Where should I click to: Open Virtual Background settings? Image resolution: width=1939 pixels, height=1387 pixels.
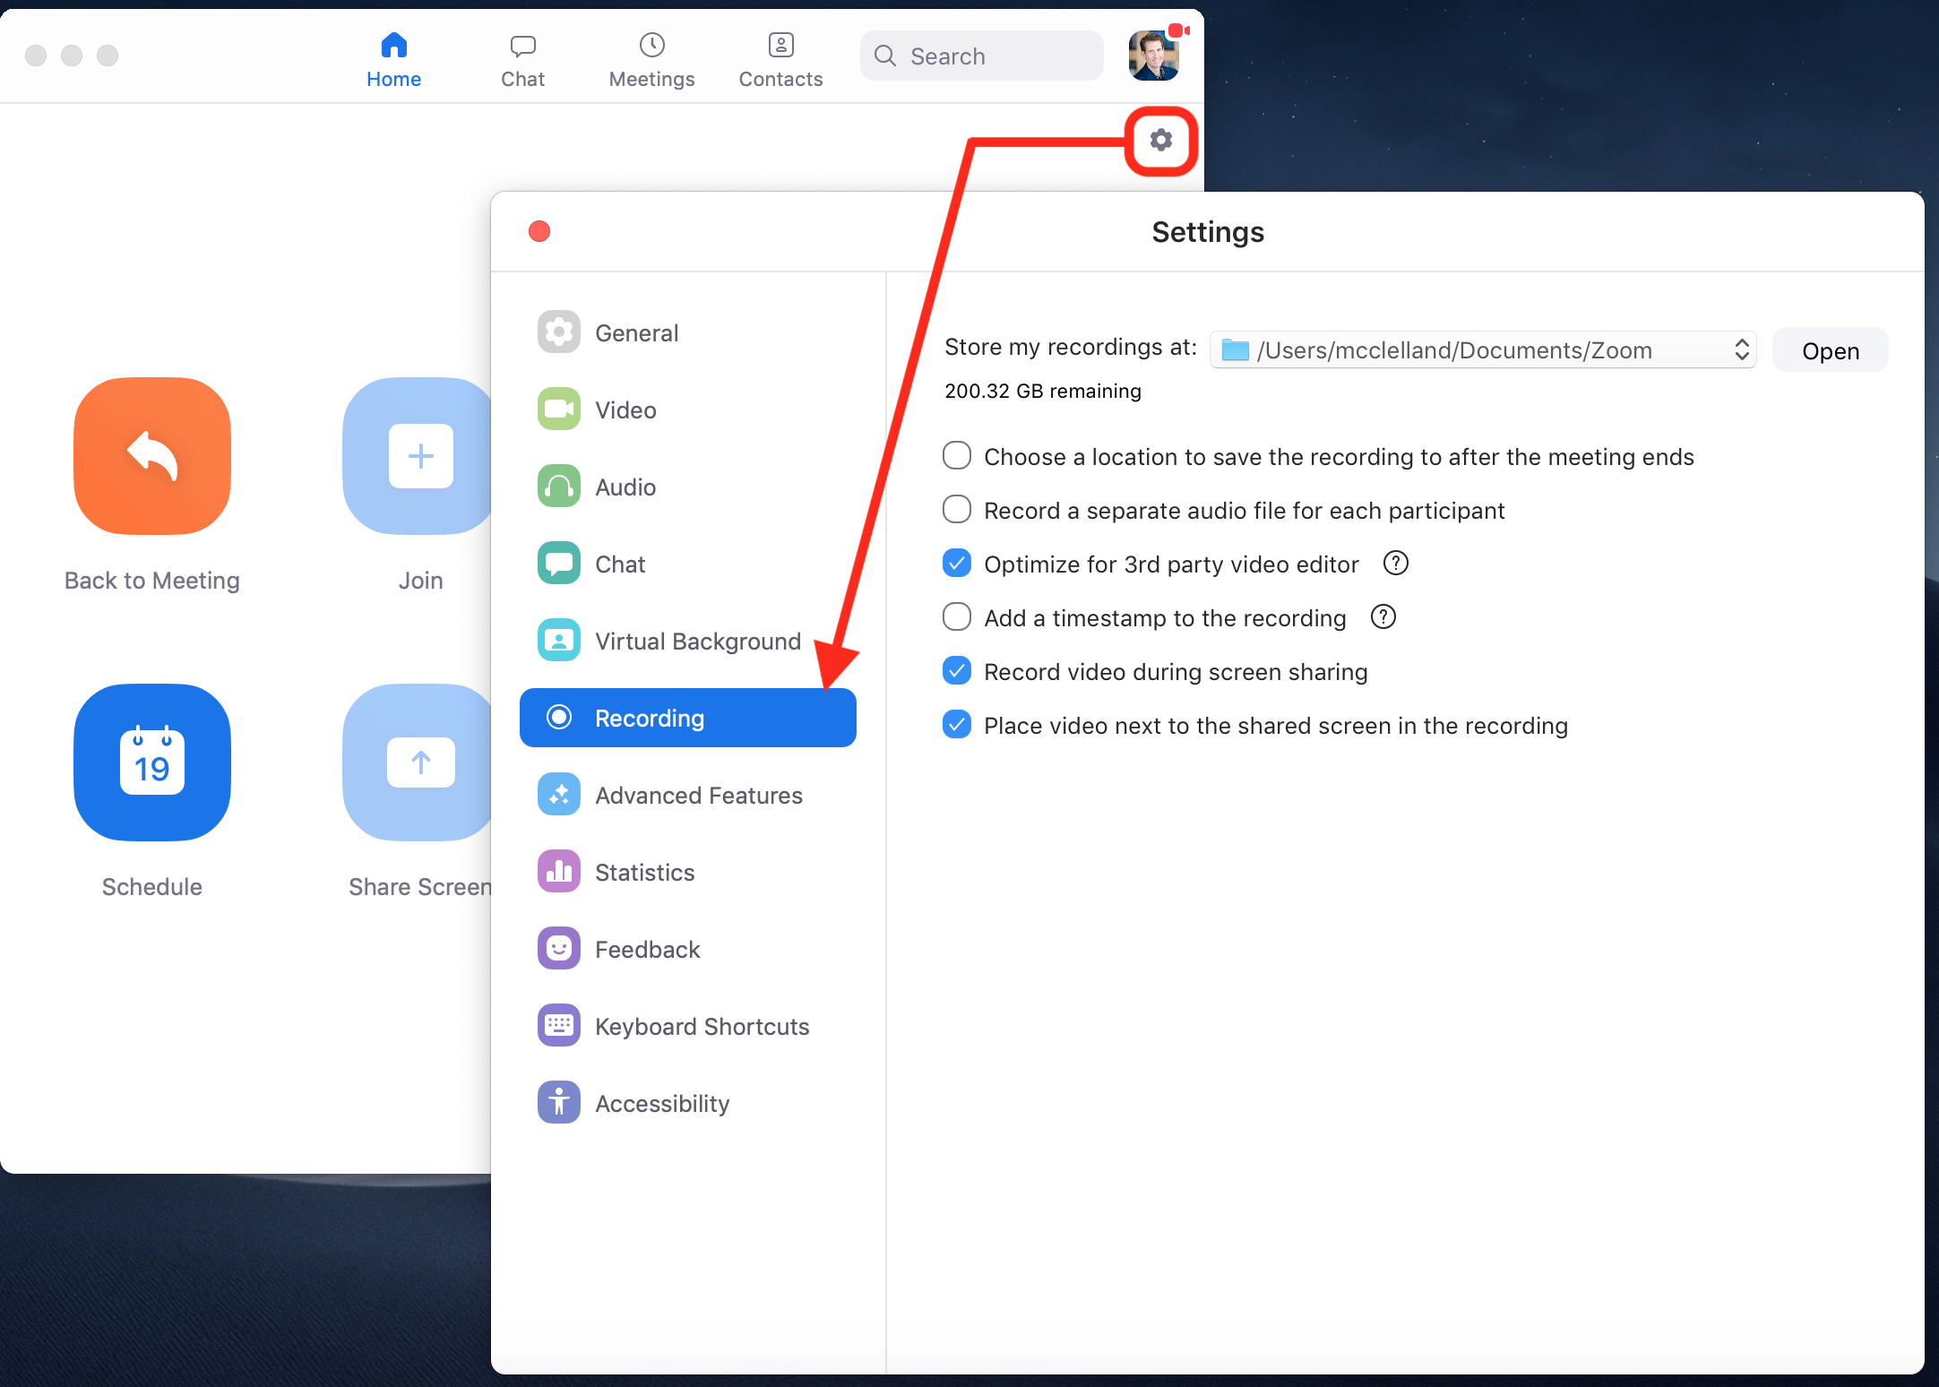(x=696, y=642)
